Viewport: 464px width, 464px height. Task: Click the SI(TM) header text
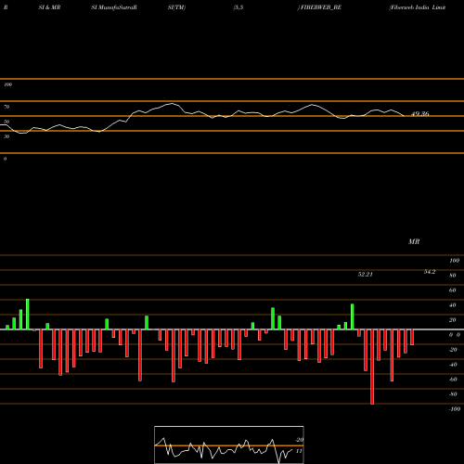coord(176,7)
